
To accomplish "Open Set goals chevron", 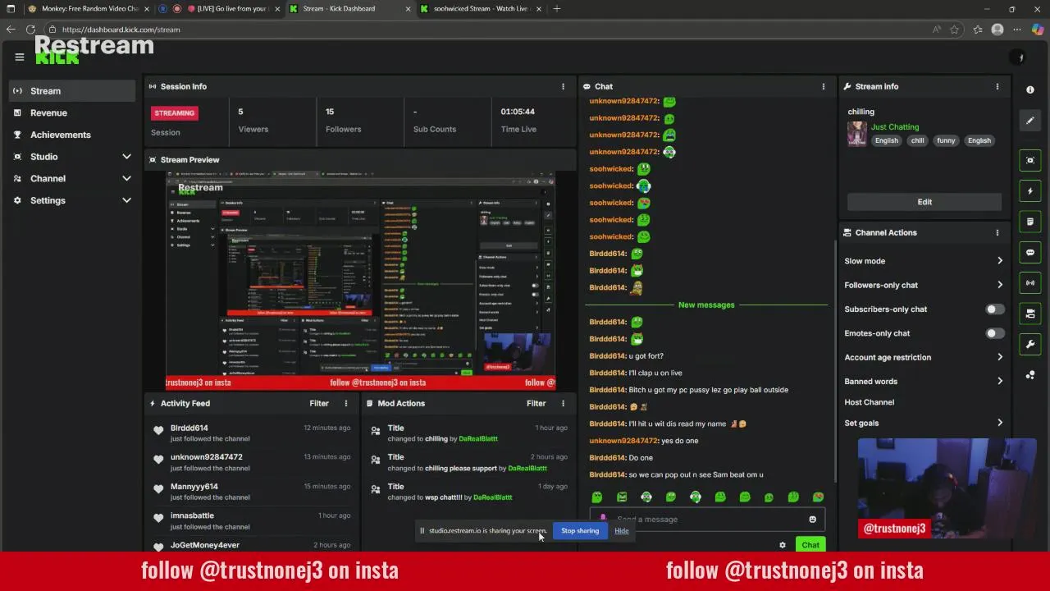I will tap(999, 423).
